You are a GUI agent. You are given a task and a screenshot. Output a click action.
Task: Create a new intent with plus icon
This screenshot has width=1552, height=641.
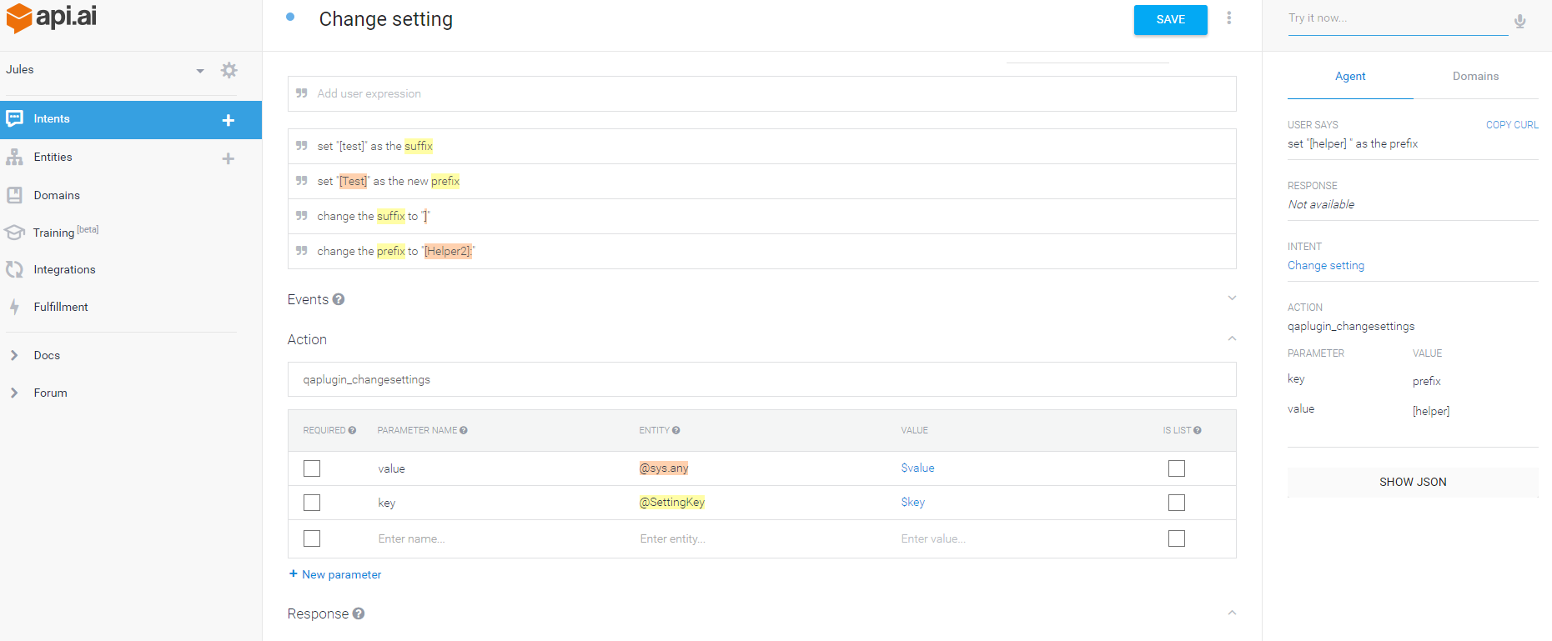click(x=228, y=120)
